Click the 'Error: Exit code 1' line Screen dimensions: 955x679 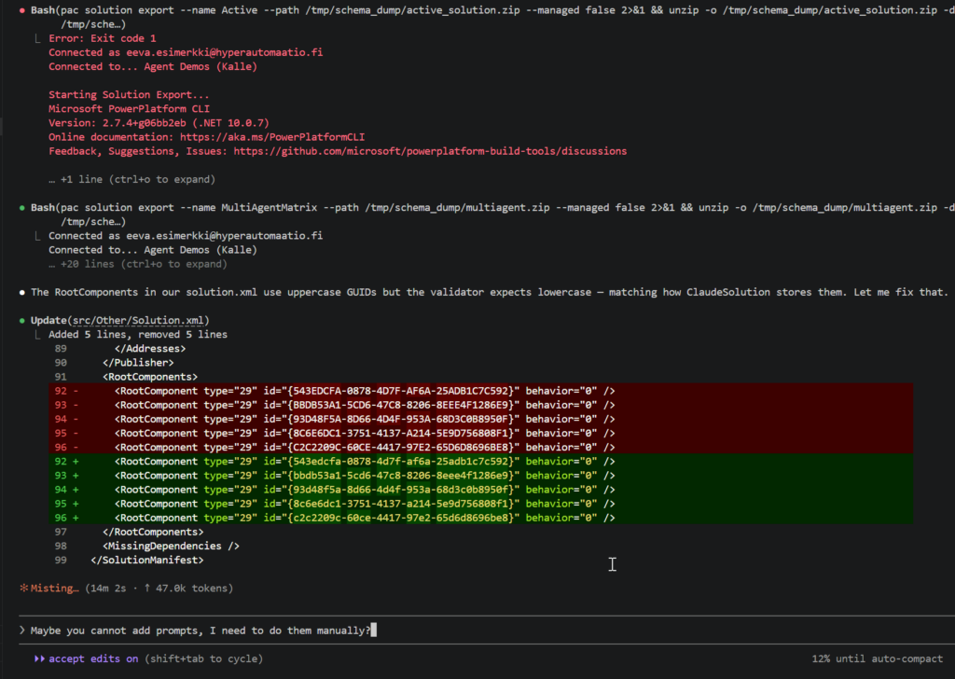coord(103,38)
